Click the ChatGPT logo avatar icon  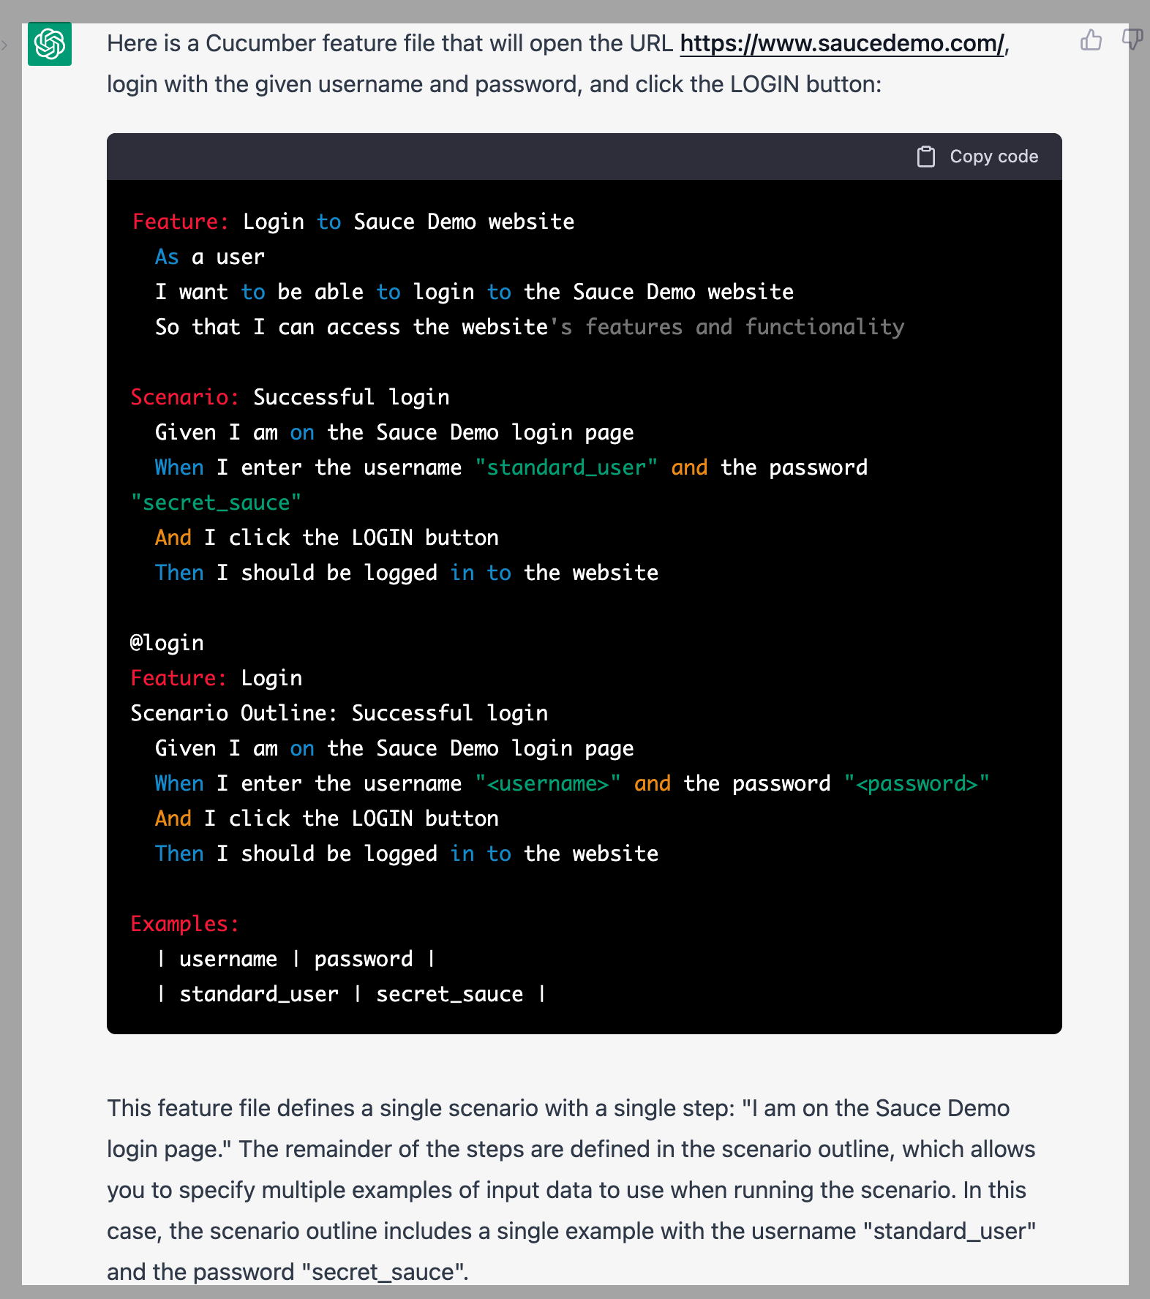(x=50, y=44)
